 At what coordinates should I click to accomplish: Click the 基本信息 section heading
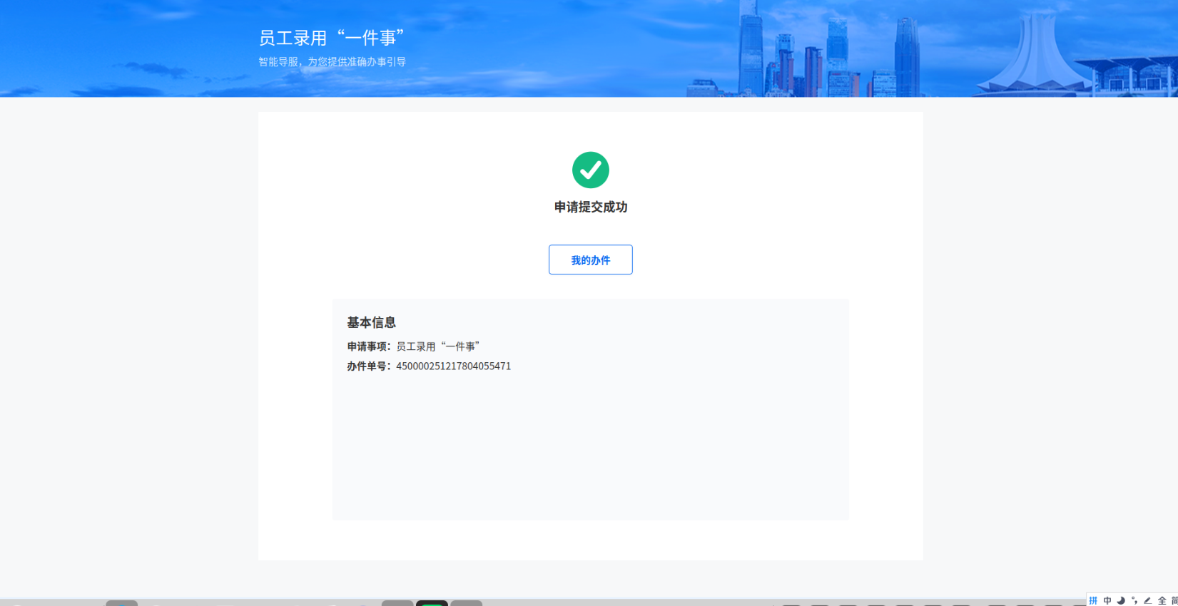[371, 323]
